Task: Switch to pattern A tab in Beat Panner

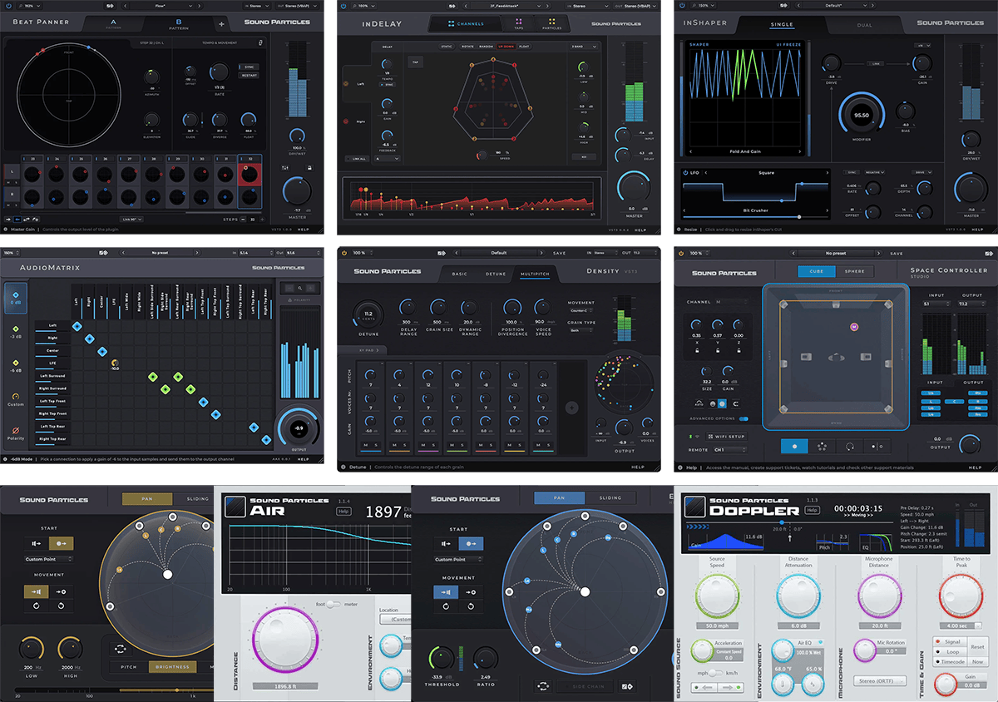Action: (113, 23)
